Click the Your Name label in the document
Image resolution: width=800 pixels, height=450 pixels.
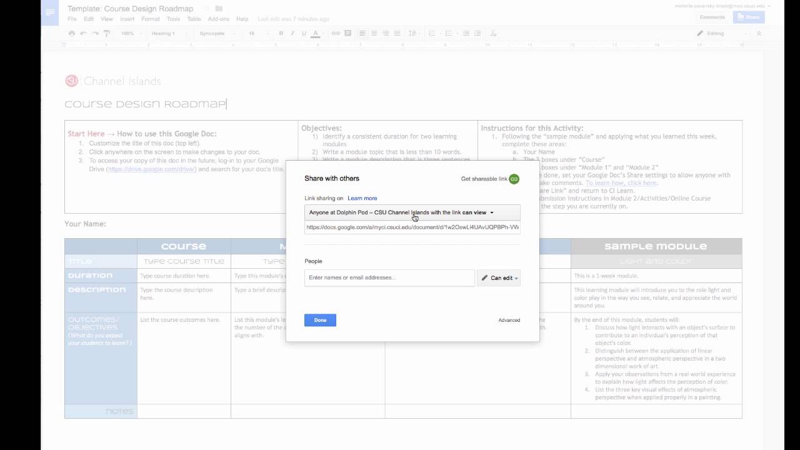coord(85,224)
